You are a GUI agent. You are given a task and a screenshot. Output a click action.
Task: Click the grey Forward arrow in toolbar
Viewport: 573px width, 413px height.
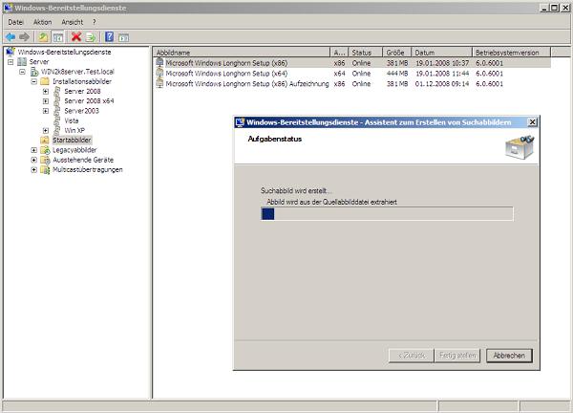[x=24, y=37]
